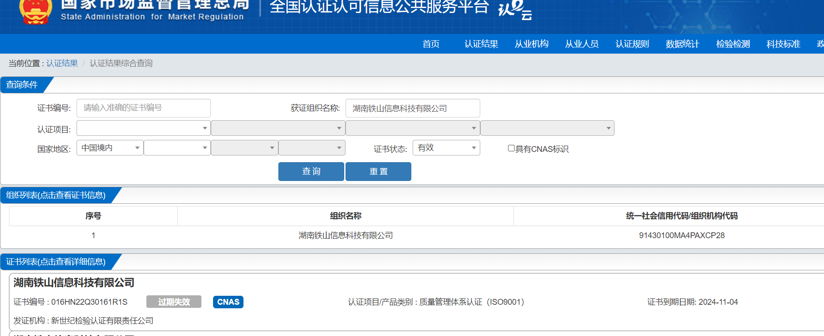824x336 pixels.
Task: Click the 过期失效 status badge
Action: point(174,302)
